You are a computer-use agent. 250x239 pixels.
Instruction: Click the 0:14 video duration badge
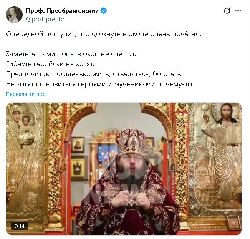point(20,226)
